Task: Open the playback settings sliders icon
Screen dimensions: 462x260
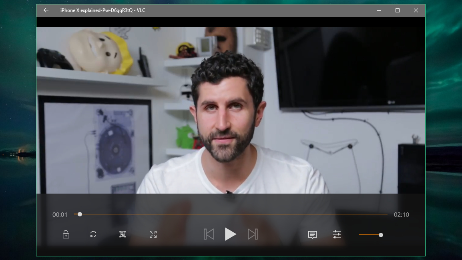Action: pos(337,234)
